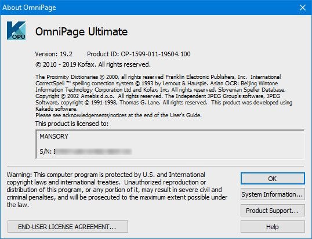Click the Product ID OP-1599-011-19604.100 text

click(x=139, y=54)
